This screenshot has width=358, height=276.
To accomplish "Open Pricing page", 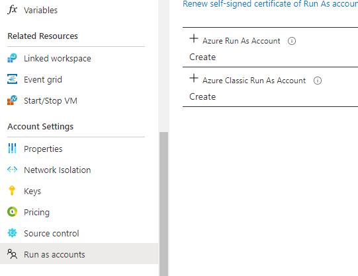I will [x=36, y=213].
